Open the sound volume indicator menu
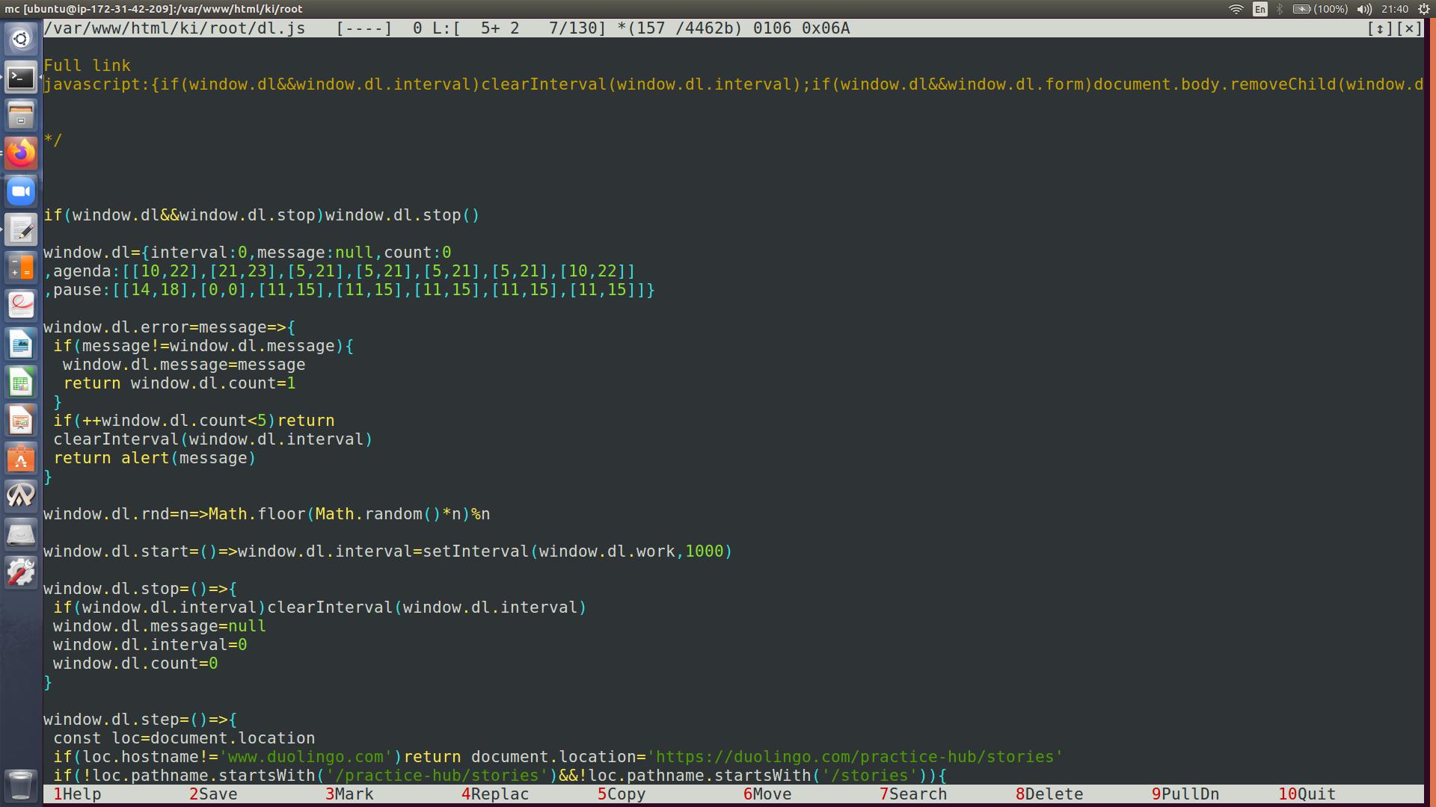Viewport: 1436px width, 807px height. tap(1364, 9)
